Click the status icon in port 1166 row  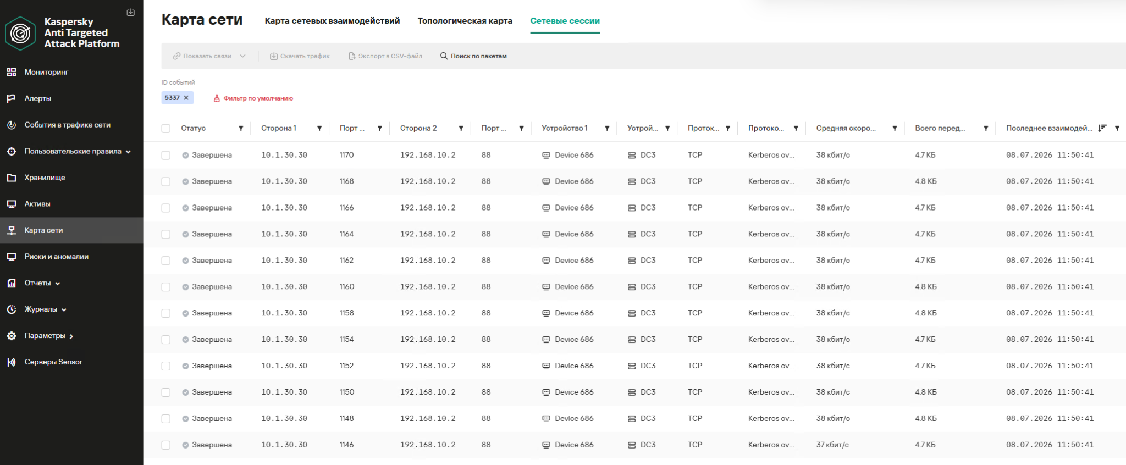pos(185,208)
